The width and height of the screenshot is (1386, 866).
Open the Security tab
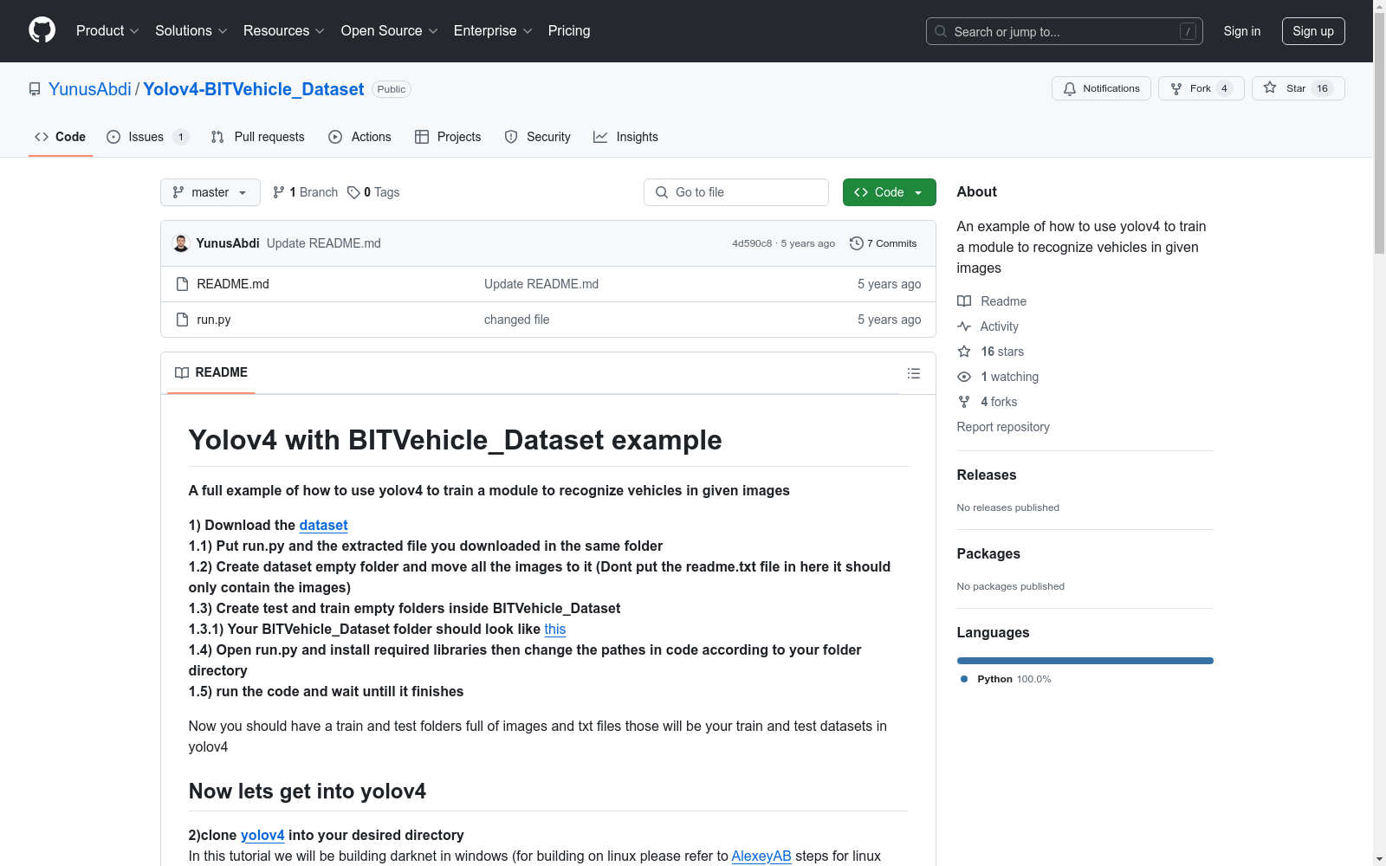[538, 137]
